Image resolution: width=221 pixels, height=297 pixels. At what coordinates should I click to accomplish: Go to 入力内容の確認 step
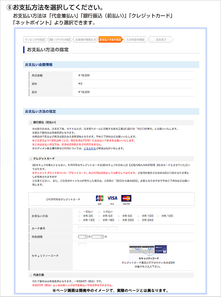[x=136, y=40]
